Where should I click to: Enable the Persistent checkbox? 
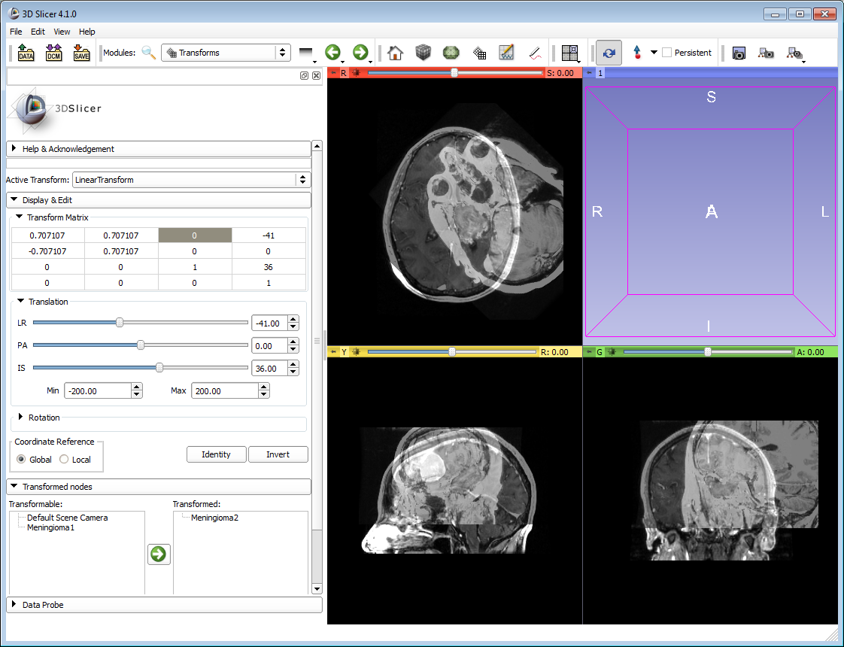666,53
